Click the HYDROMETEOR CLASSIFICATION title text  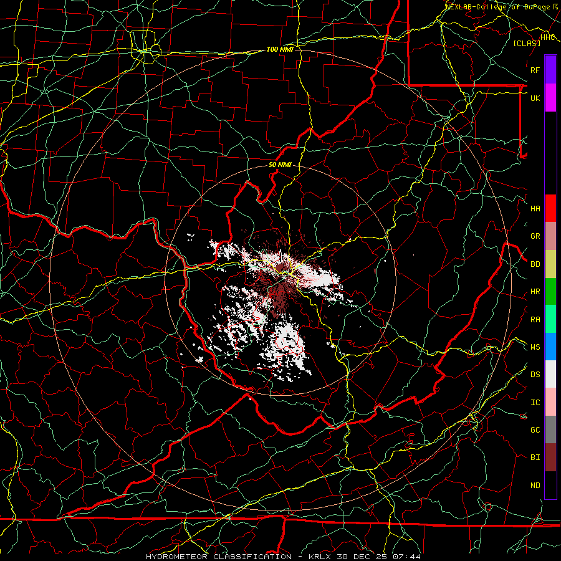[x=219, y=557]
